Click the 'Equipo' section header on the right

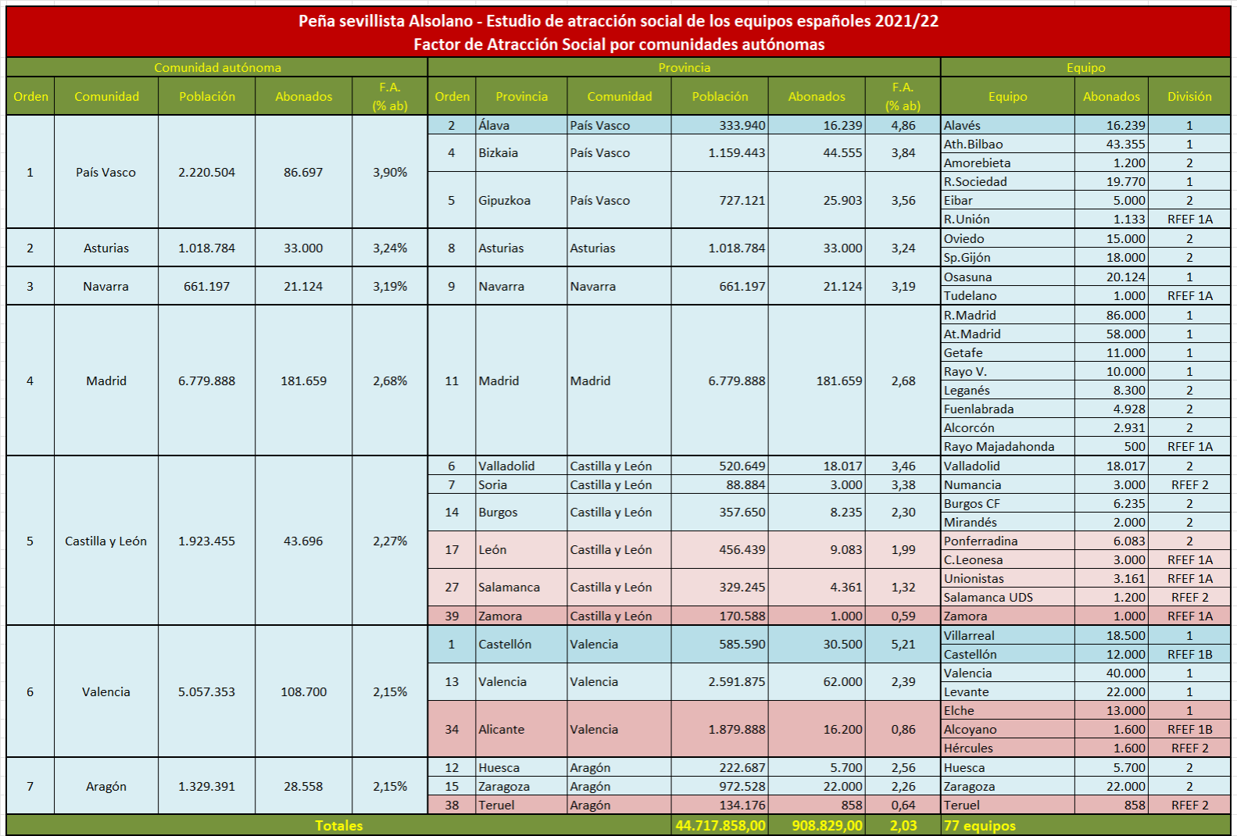(1085, 67)
